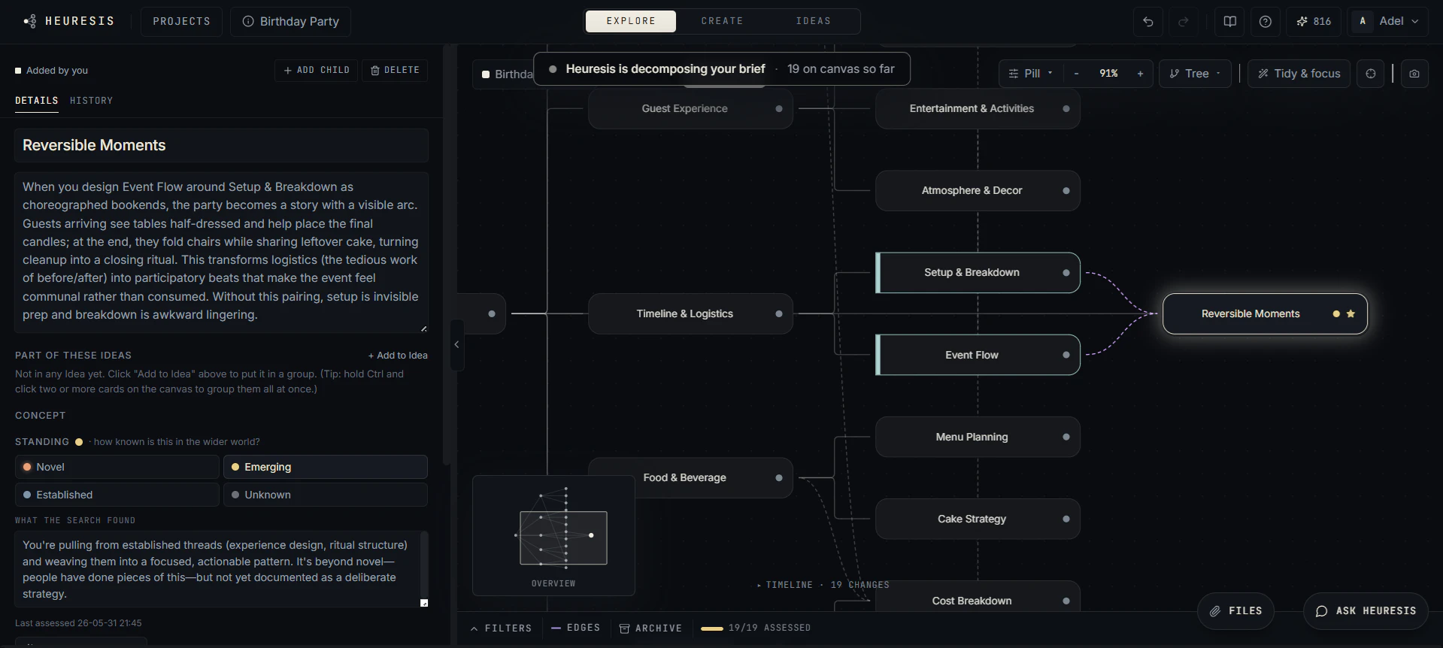Open the Files panel
The image size is (1443, 648).
[x=1235, y=611]
